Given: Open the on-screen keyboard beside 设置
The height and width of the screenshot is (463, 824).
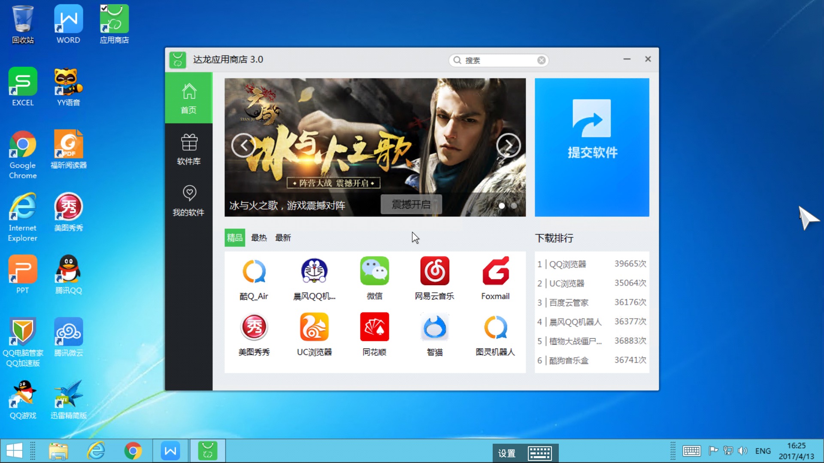Looking at the screenshot, I should [x=540, y=453].
